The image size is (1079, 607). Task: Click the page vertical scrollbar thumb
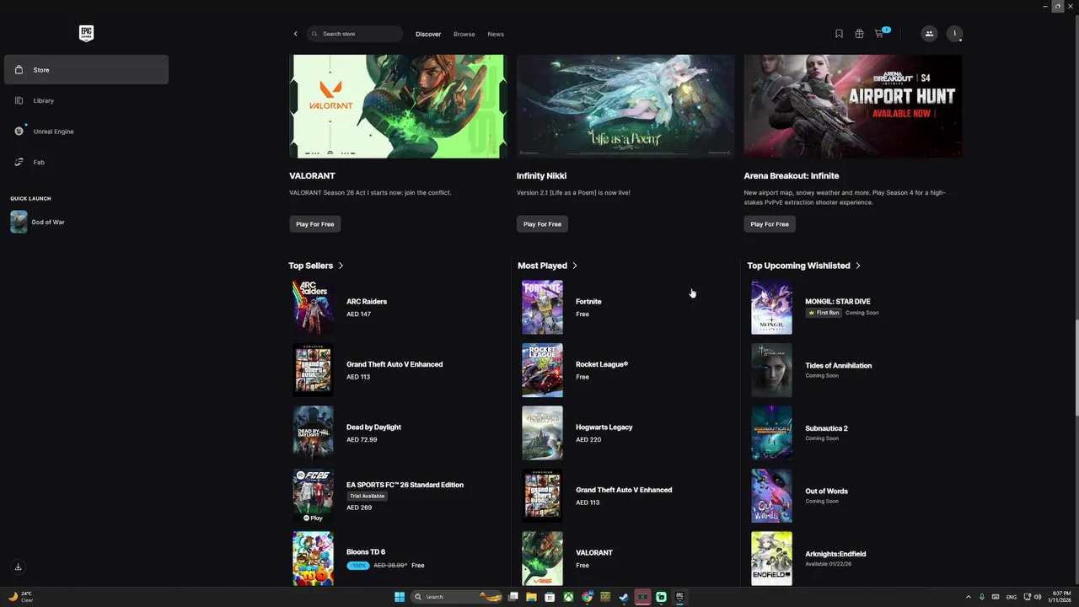[1076, 368]
